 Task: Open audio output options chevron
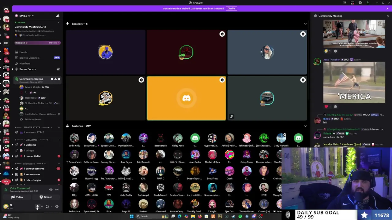tap(51, 207)
